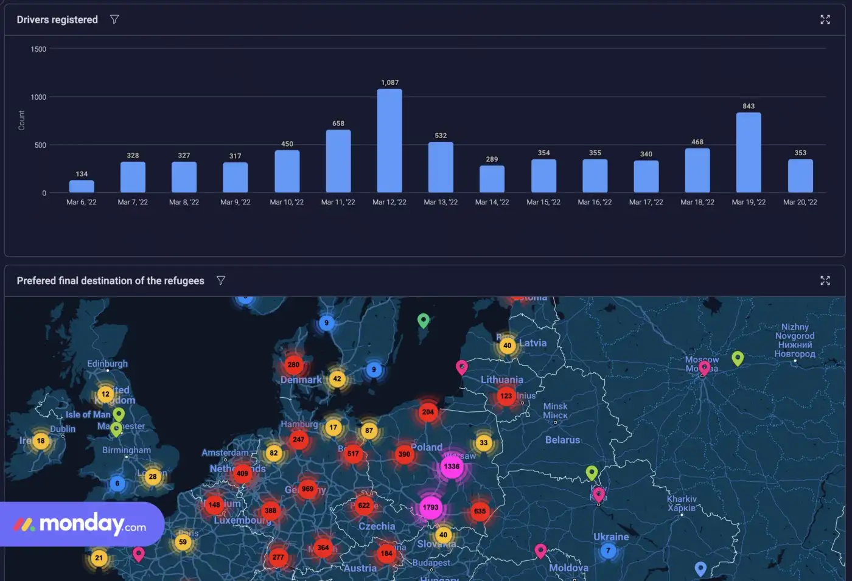Screen dimensions: 852x581
Task: Open the 1793 magenta cluster marker
Action: pyautogui.click(x=430, y=507)
